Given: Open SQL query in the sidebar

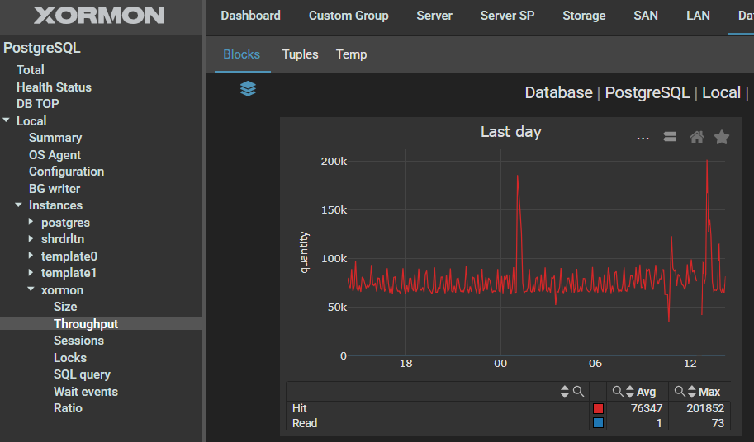Looking at the screenshot, I should (x=82, y=374).
